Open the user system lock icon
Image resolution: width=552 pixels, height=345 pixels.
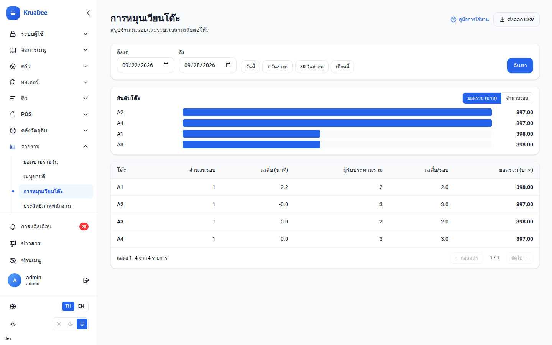(x=13, y=34)
